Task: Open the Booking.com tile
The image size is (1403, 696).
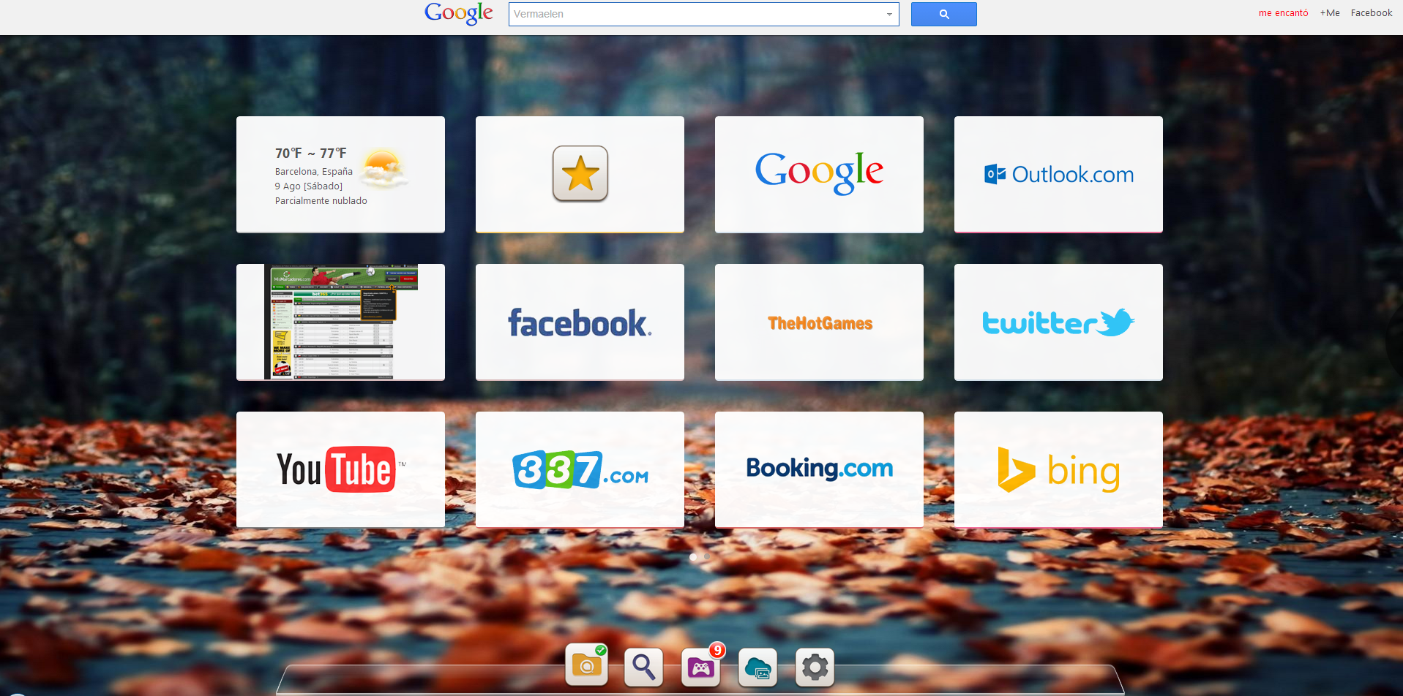Action: coord(819,470)
